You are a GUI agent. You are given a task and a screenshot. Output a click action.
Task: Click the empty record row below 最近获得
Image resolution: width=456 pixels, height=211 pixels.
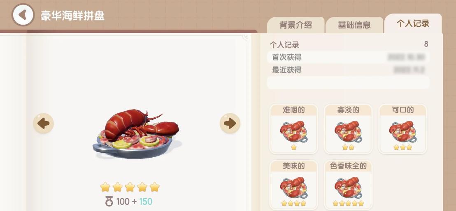click(x=348, y=83)
